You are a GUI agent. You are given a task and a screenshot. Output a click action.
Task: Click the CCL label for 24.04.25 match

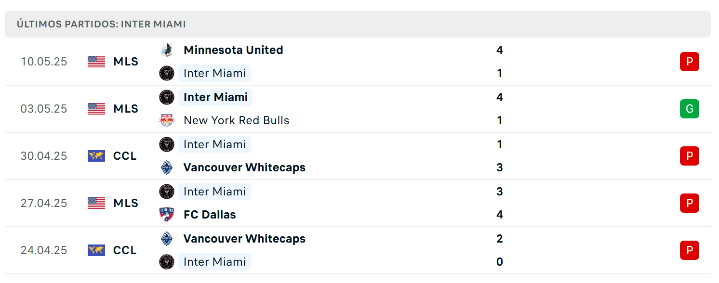[x=125, y=250]
